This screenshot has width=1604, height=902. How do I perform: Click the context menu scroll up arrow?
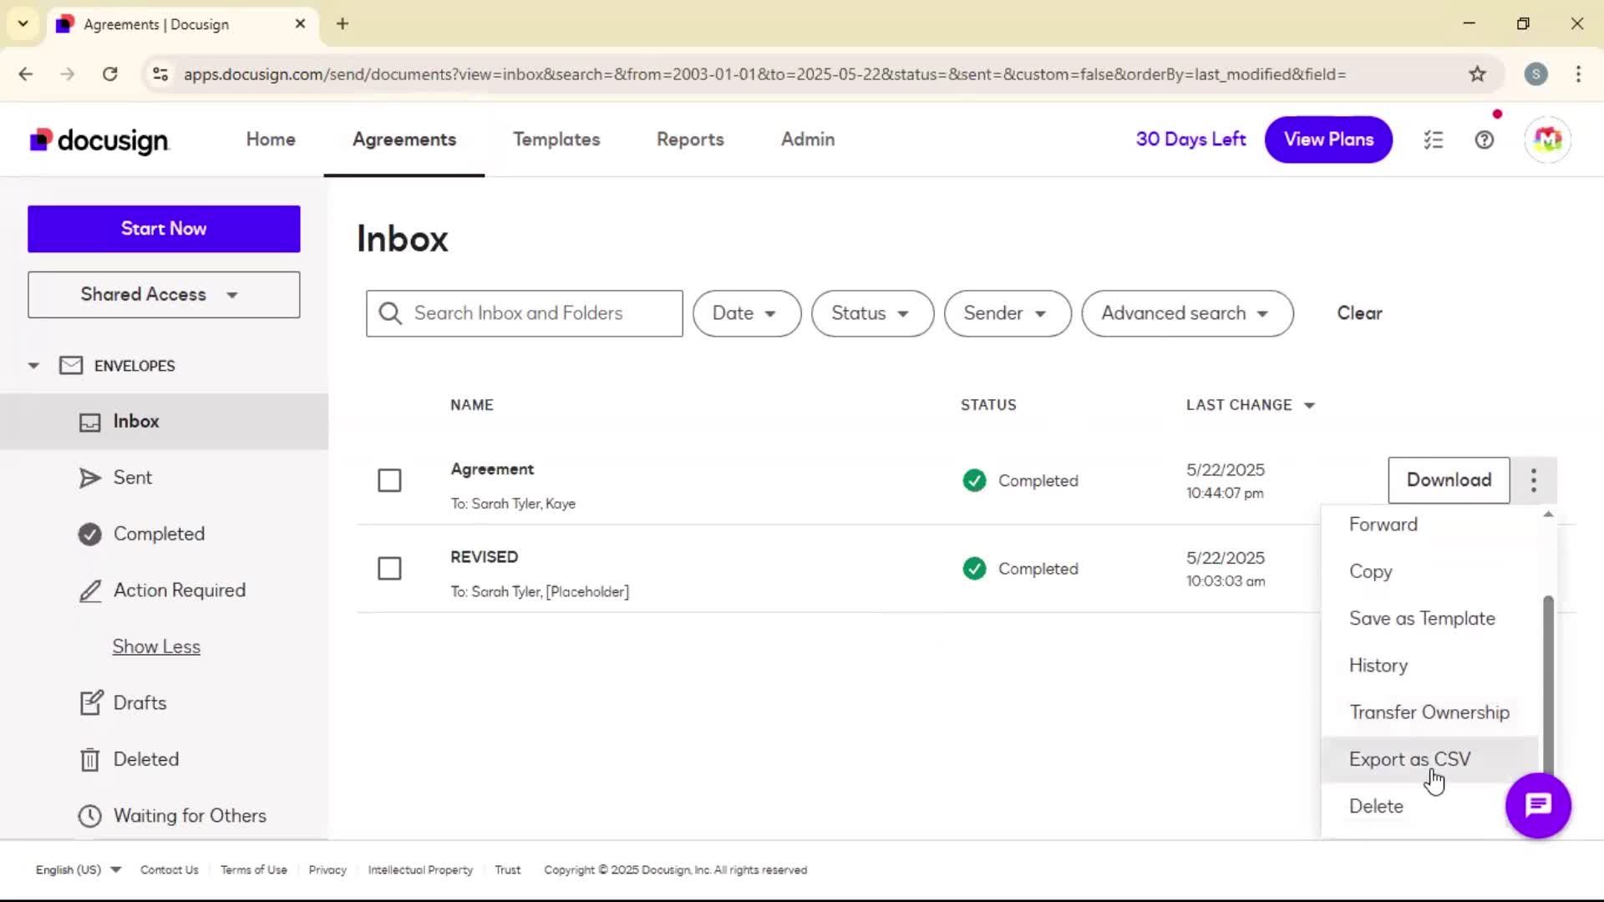pyautogui.click(x=1548, y=514)
